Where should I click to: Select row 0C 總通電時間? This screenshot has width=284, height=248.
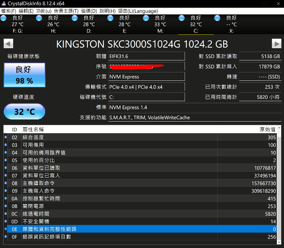click(140, 214)
